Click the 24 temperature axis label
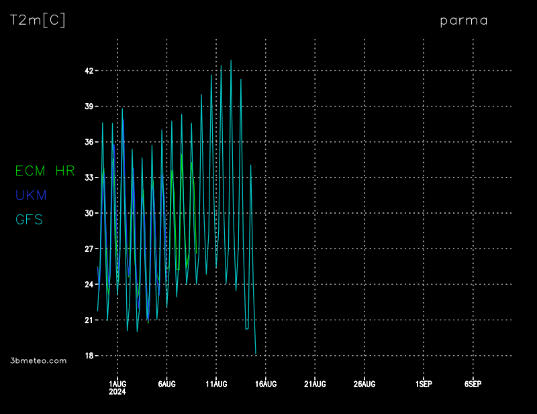This screenshot has height=414, width=537. pos(89,285)
